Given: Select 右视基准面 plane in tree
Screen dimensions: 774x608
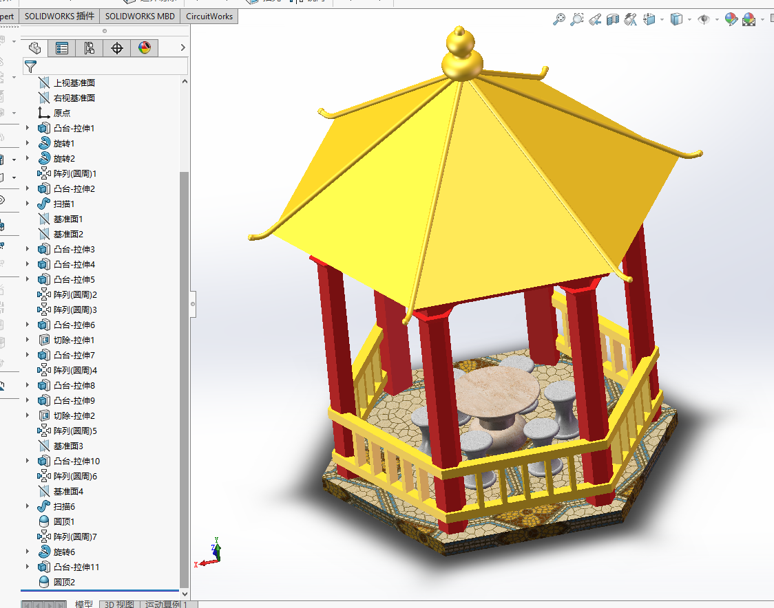Looking at the screenshot, I should pyautogui.click(x=74, y=98).
